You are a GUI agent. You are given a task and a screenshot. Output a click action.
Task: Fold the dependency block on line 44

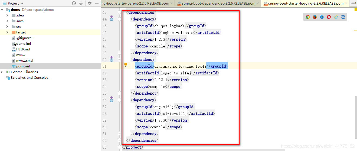click(x=119, y=19)
